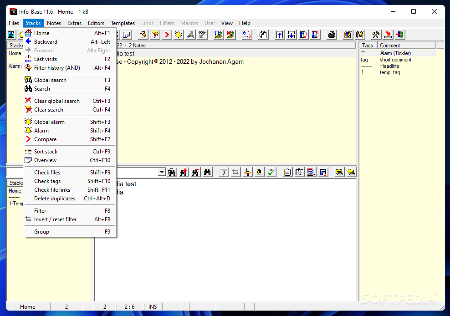Click the Tags column header

pyautogui.click(x=368, y=46)
